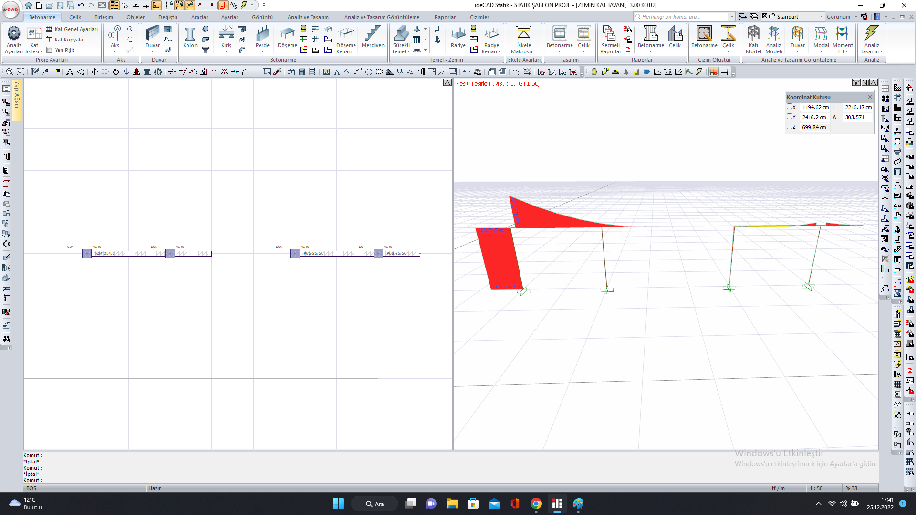Open Google Chrome from the taskbar
The width and height of the screenshot is (916, 515).
click(536, 504)
